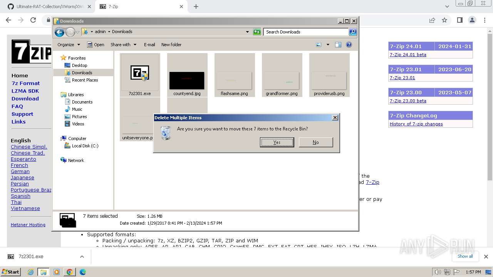Open the Pictures library
This screenshot has height=277, width=493.
(75, 117)
